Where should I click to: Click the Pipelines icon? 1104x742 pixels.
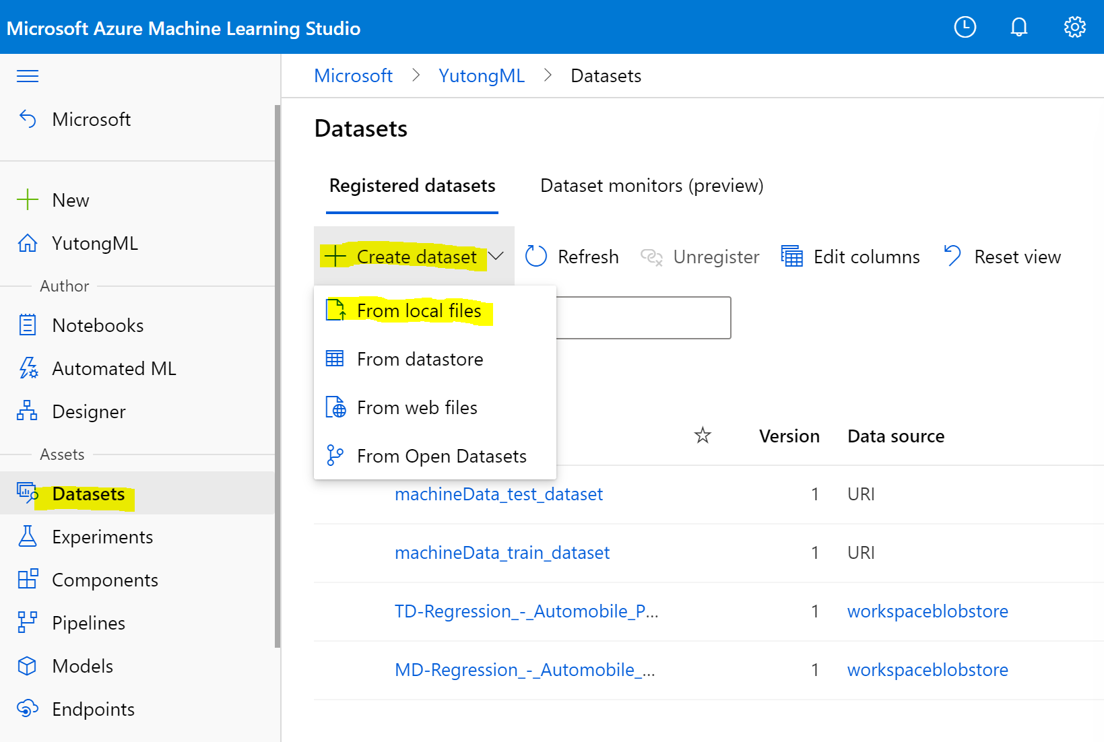[x=27, y=622]
